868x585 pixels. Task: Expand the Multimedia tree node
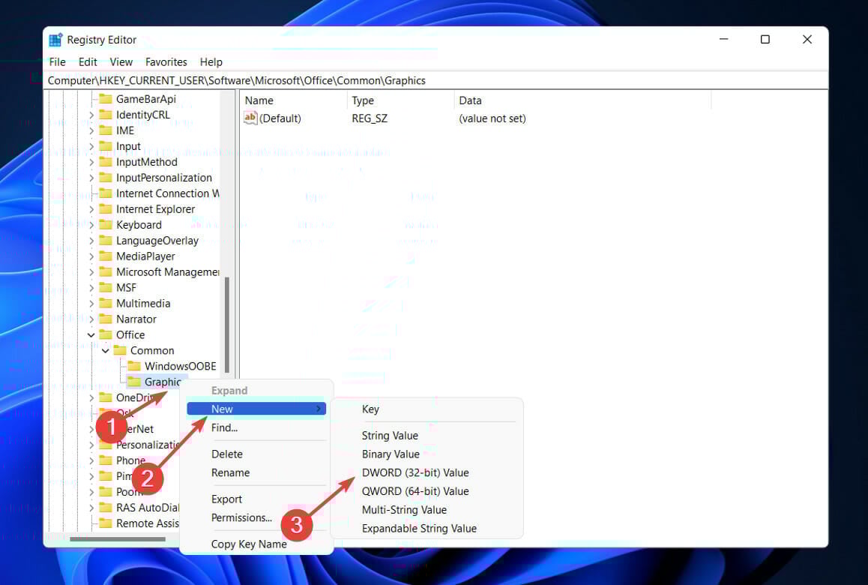tap(91, 304)
